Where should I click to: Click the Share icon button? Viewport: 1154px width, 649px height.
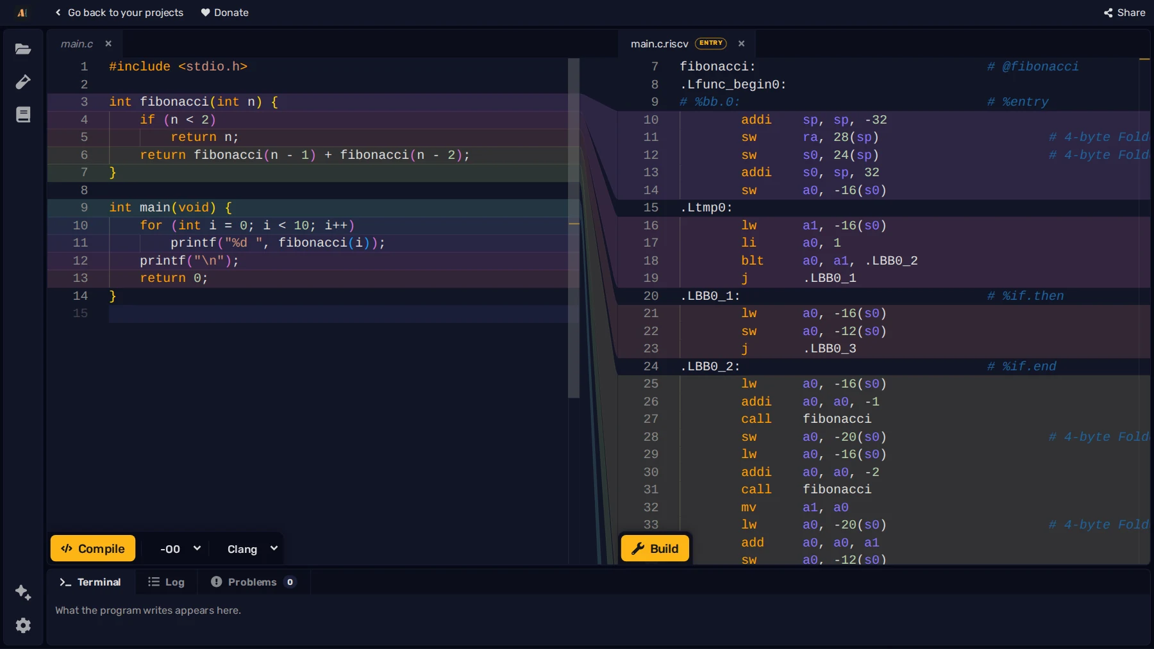(x=1125, y=13)
